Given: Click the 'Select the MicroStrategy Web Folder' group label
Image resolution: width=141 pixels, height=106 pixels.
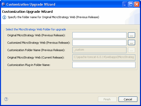Looking at the screenshot, I should [36, 29].
